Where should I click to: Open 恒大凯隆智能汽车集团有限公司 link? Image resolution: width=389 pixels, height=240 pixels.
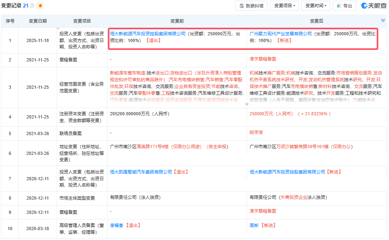tap(141, 172)
